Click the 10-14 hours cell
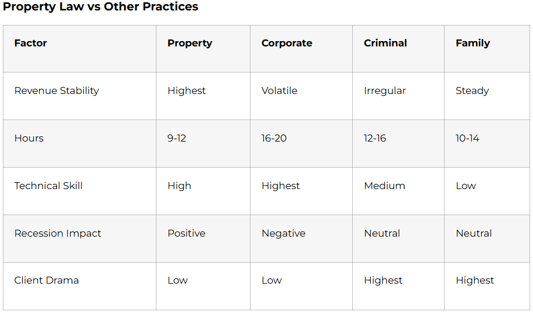533x319 pixels. tap(467, 138)
